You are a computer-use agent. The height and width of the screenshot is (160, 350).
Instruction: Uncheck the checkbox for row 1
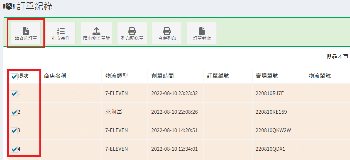point(14,94)
